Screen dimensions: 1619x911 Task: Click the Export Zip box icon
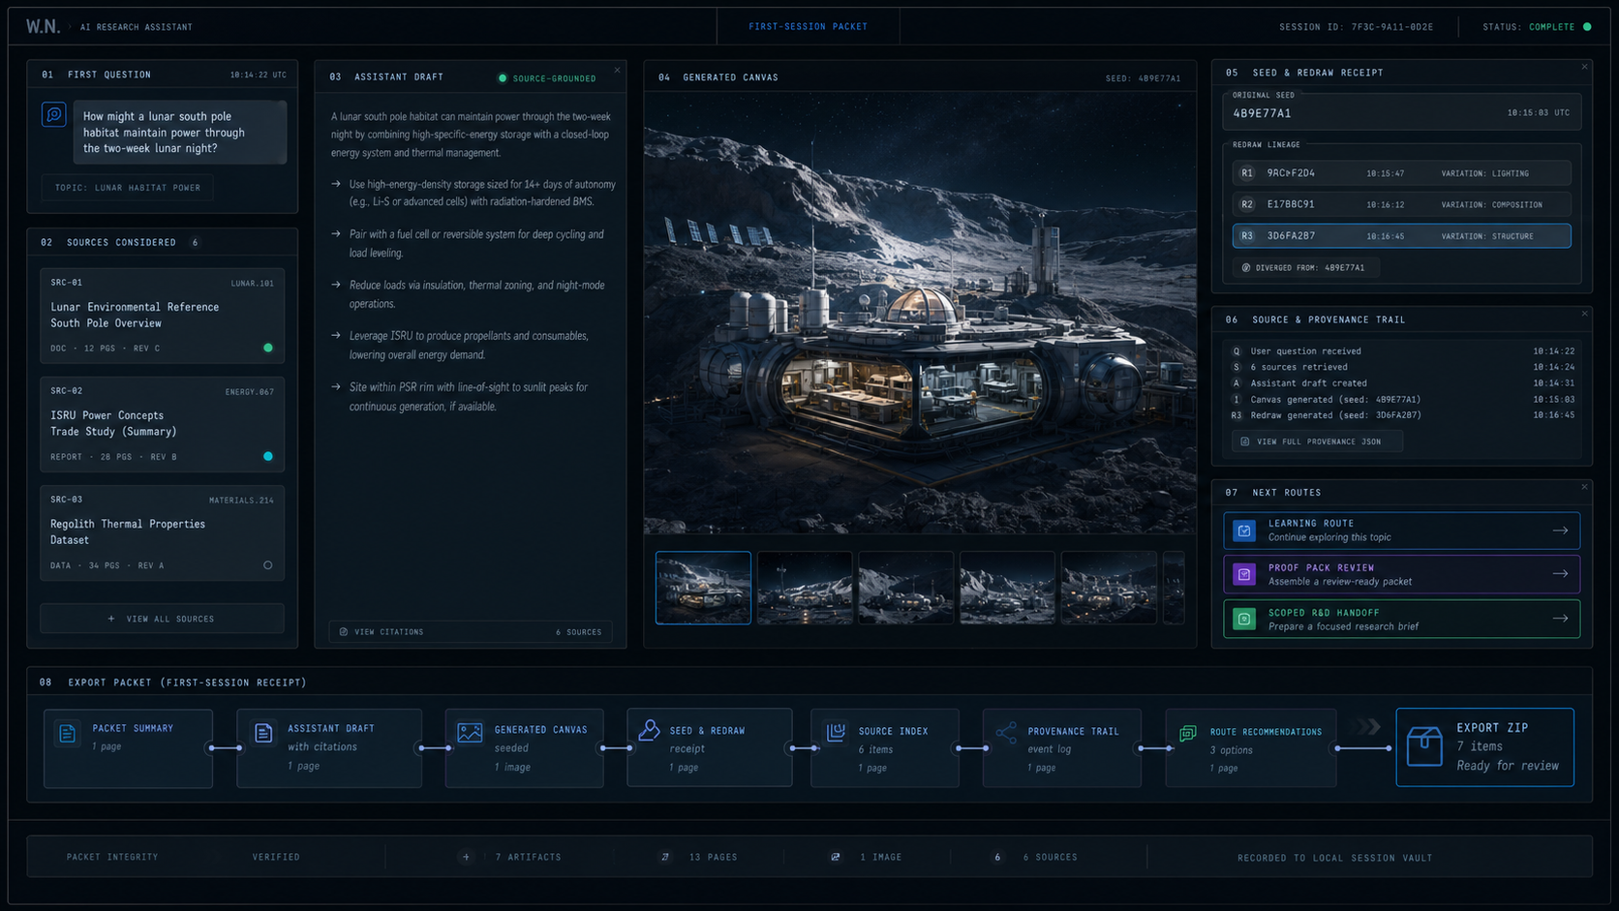pos(1424,746)
